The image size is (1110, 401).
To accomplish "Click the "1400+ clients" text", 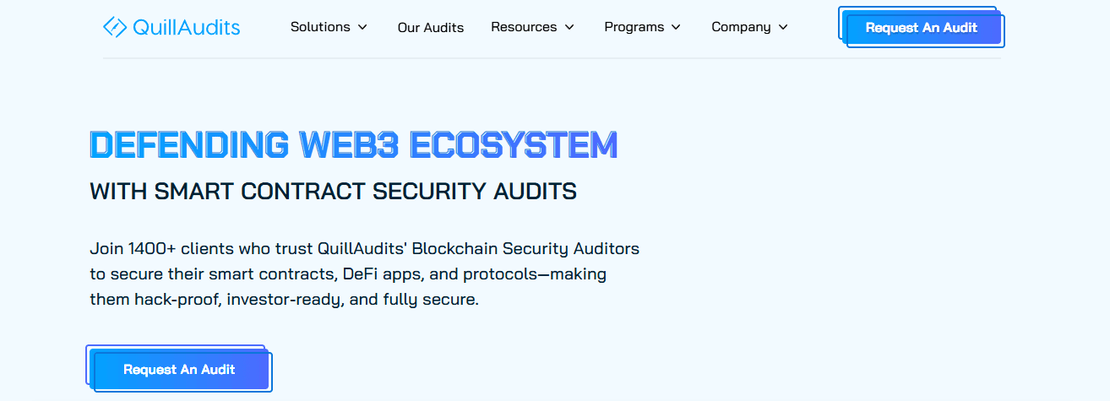I will coord(178,249).
